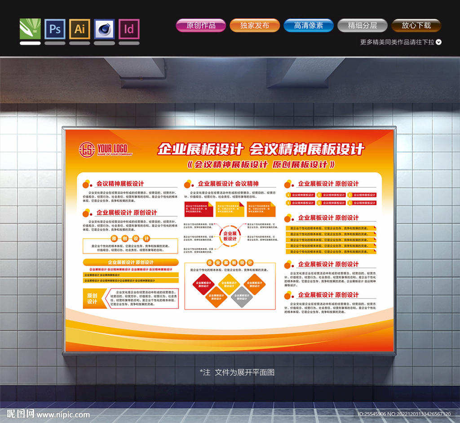Click the Photoshop Ps icon
The height and width of the screenshot is (423, 460).
point(55,29)
